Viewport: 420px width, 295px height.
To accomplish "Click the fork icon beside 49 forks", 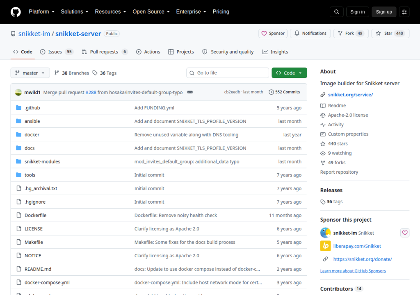I will click(323, 163).
